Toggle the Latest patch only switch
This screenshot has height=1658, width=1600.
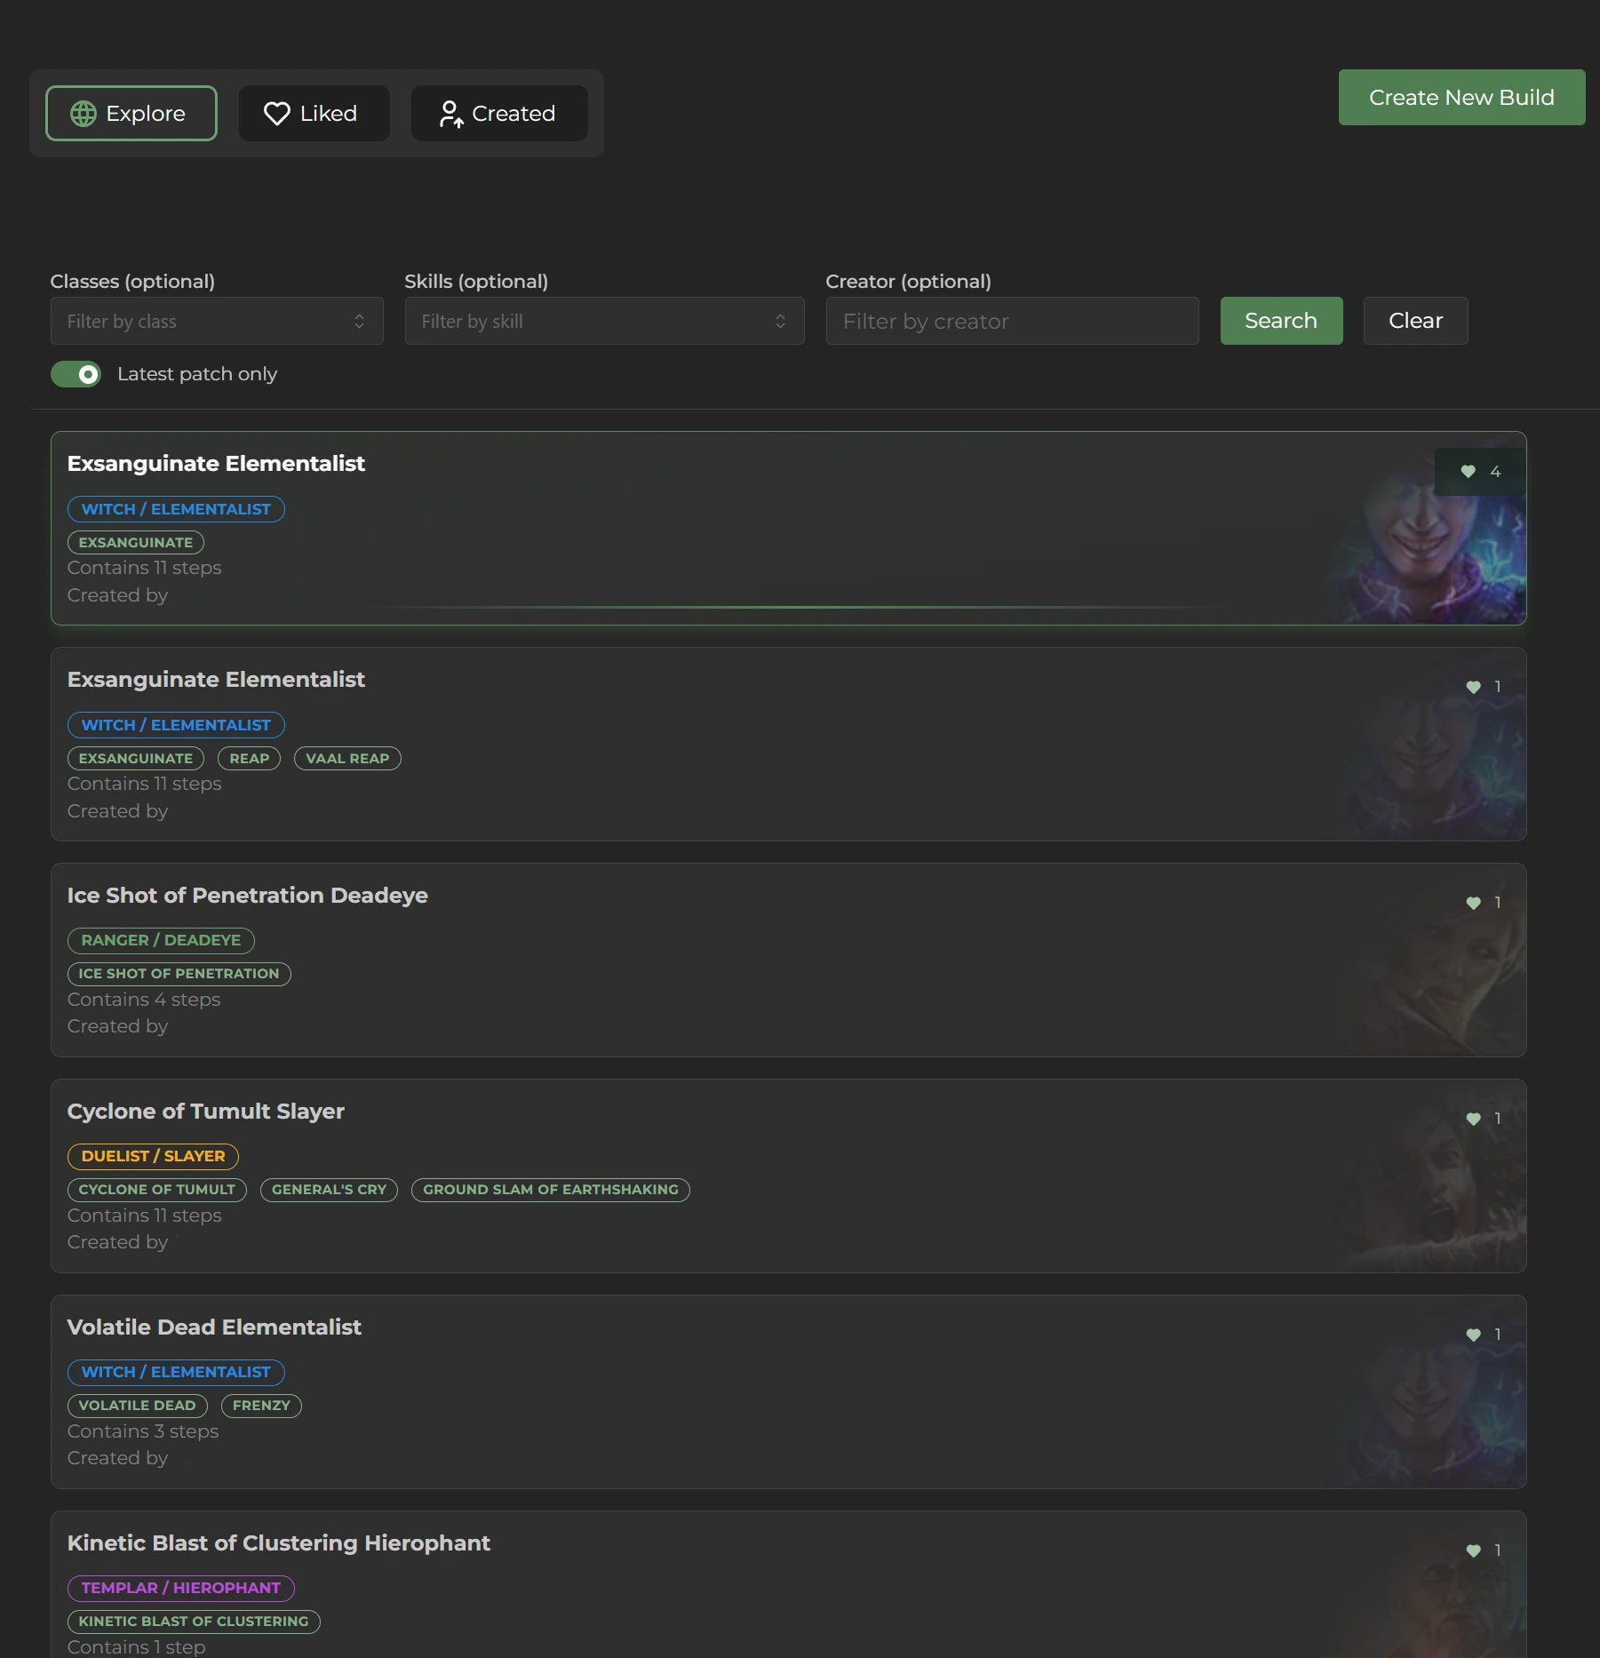tap(76, 374)
